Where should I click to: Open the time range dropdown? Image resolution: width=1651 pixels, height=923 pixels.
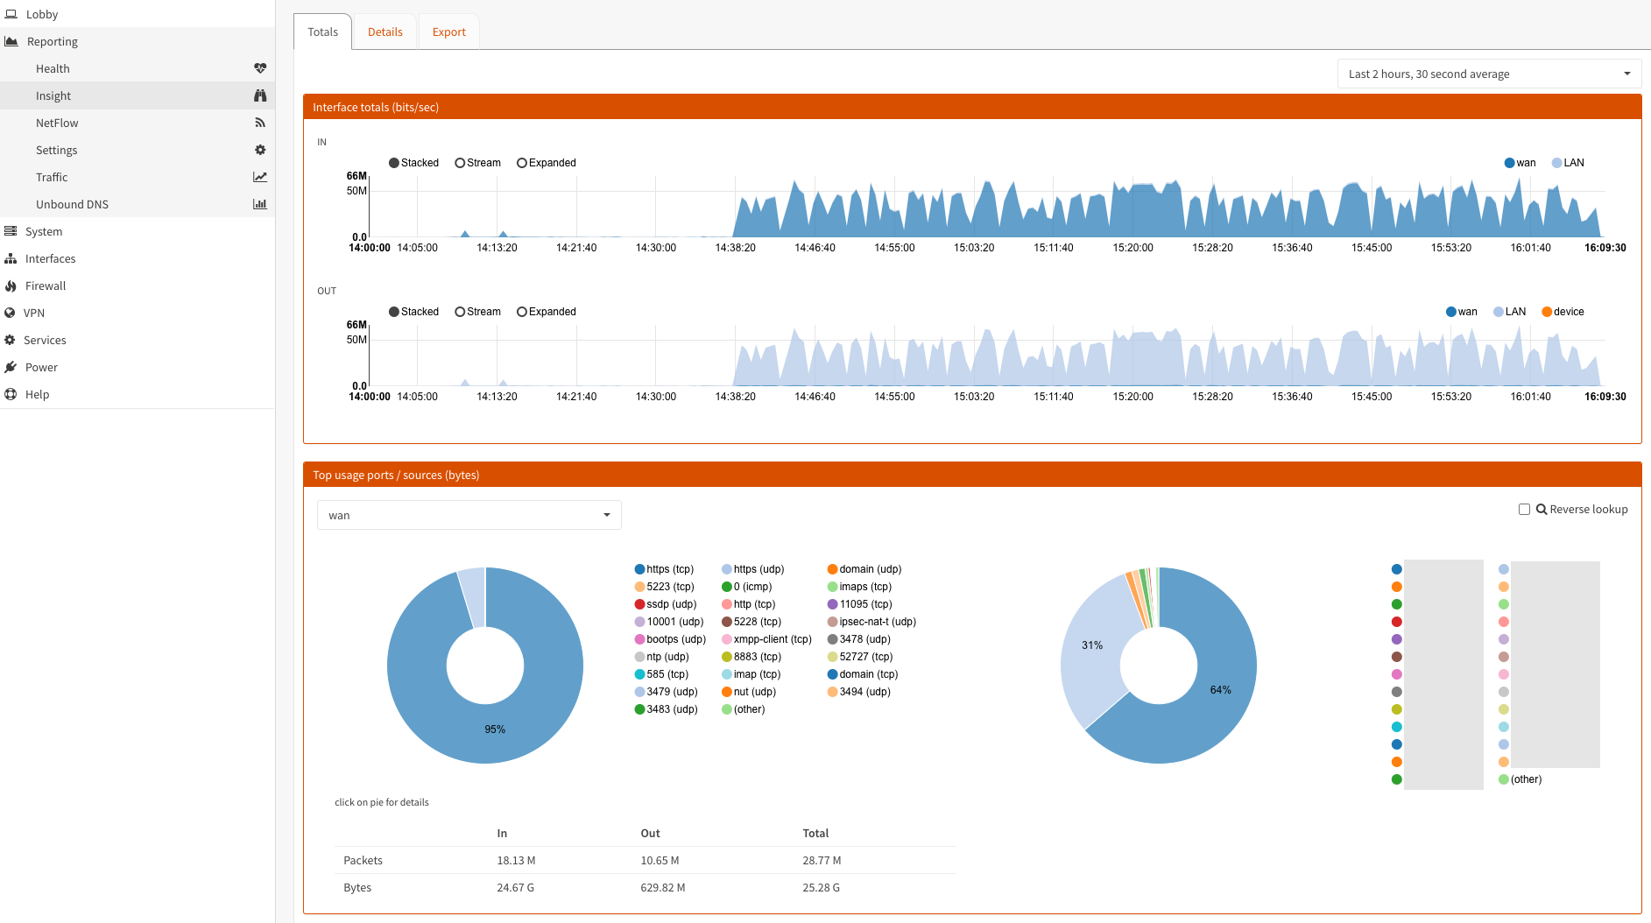point(1489,74)
